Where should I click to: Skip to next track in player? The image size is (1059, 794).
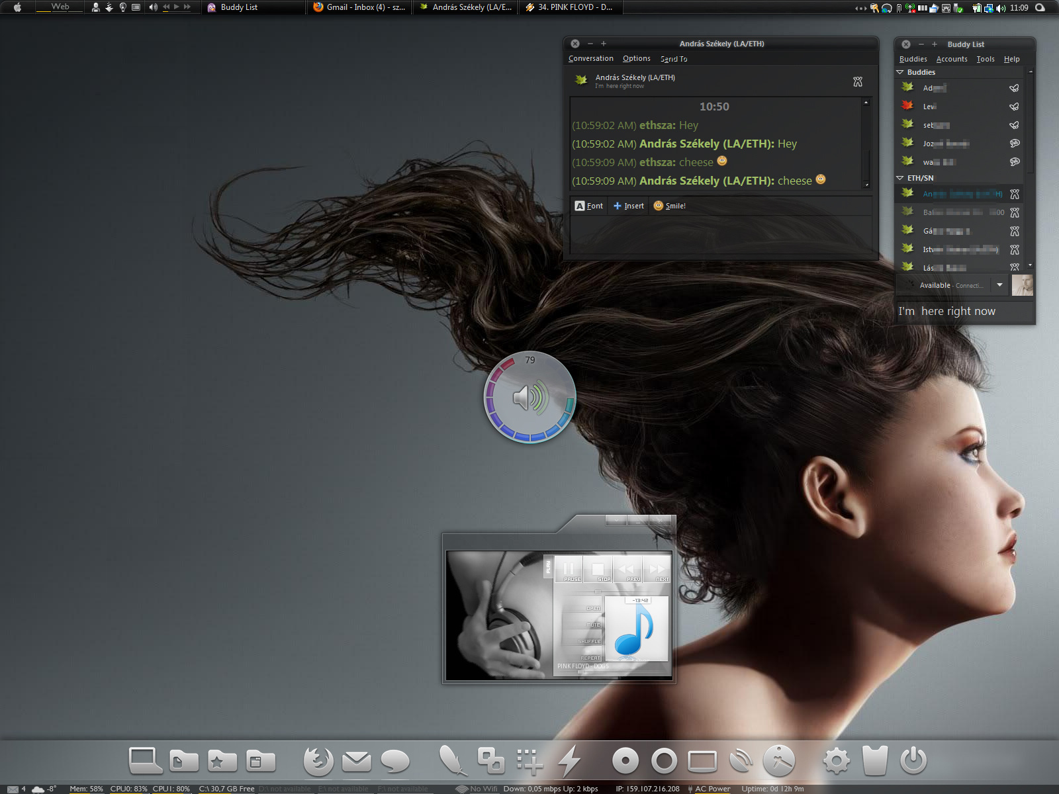657,569
